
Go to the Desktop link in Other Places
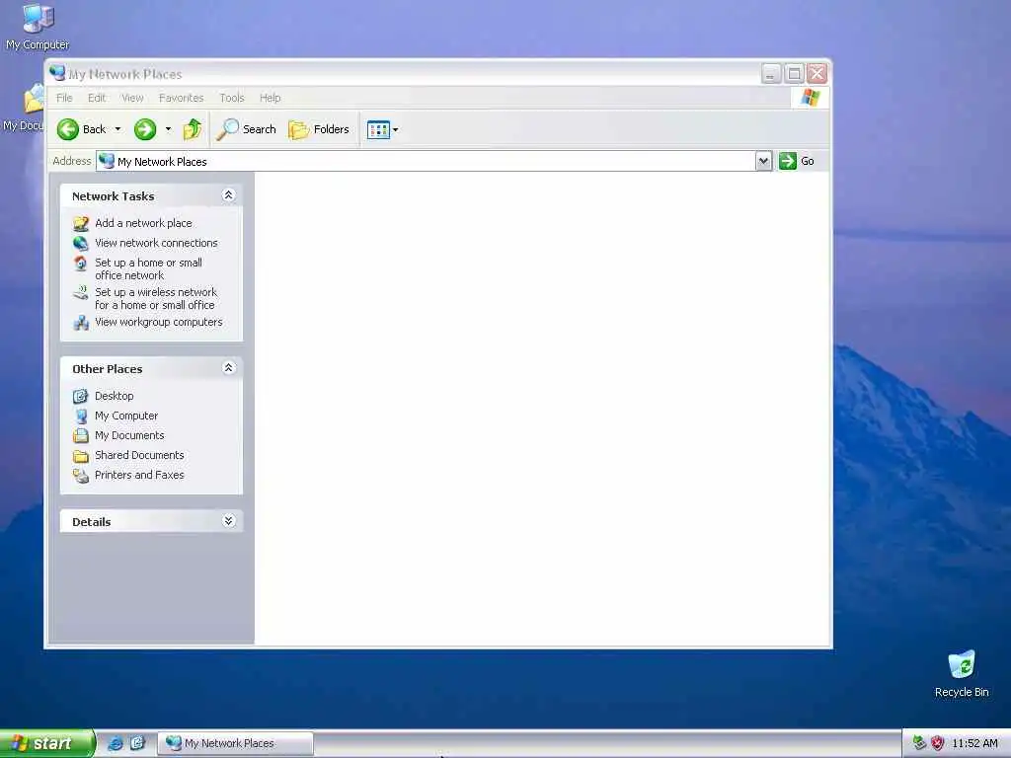click(x=115, y=397)
